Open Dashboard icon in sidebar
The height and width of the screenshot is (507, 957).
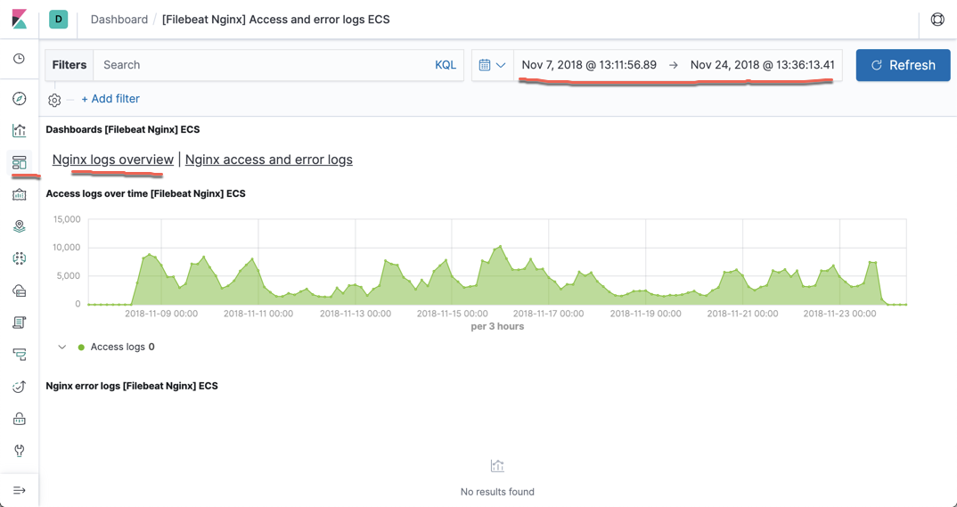click(x=19, y=162)
